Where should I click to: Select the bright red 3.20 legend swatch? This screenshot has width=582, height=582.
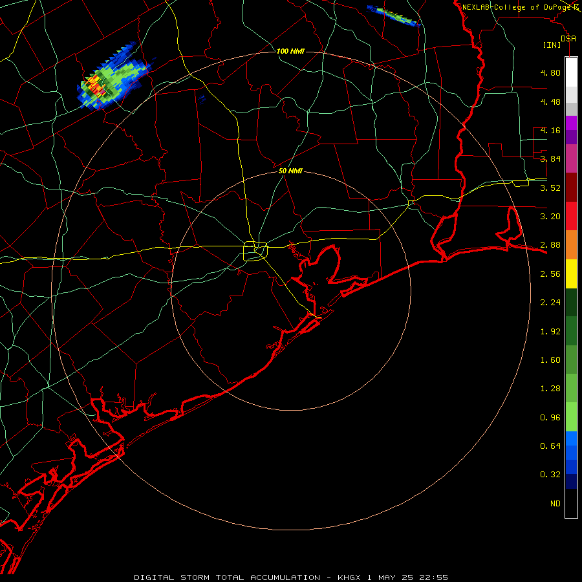(571, 216)
